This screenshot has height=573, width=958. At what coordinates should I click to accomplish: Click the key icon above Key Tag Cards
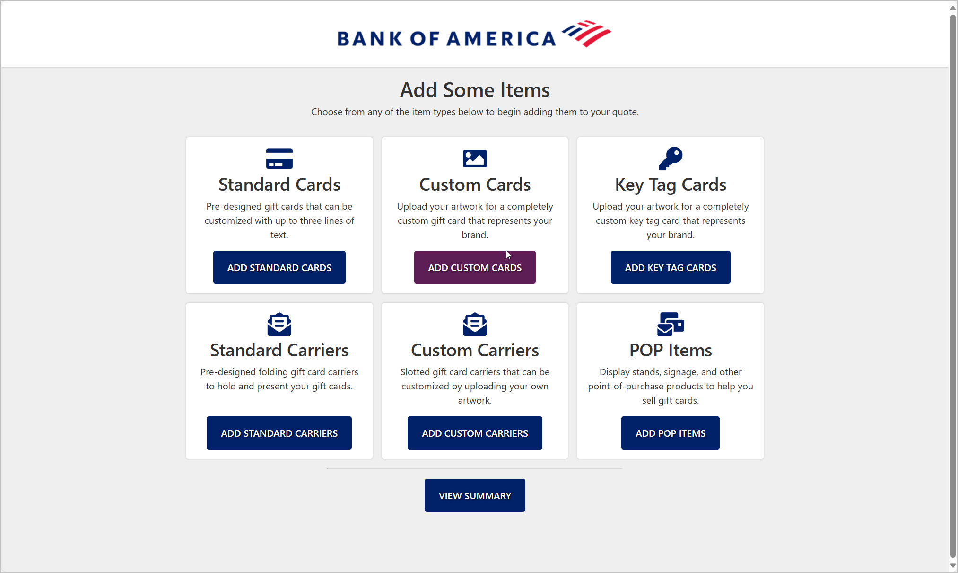(671, 158)
